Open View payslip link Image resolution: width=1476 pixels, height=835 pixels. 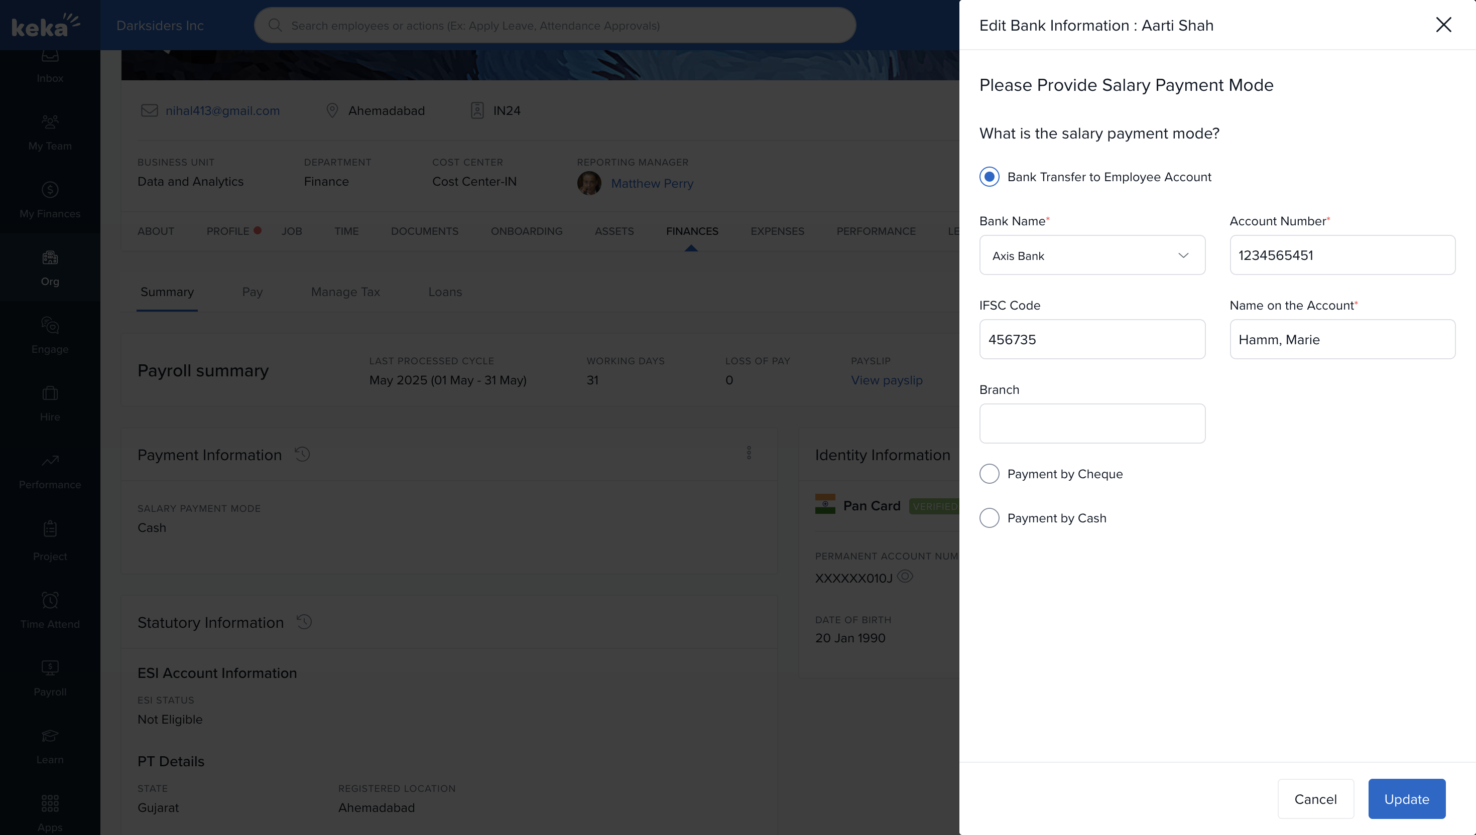pos(886,380)
